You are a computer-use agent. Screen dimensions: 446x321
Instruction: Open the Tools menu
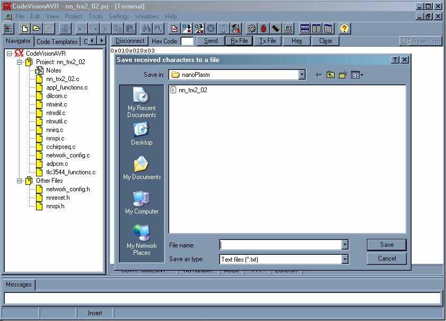coord(95,16)
